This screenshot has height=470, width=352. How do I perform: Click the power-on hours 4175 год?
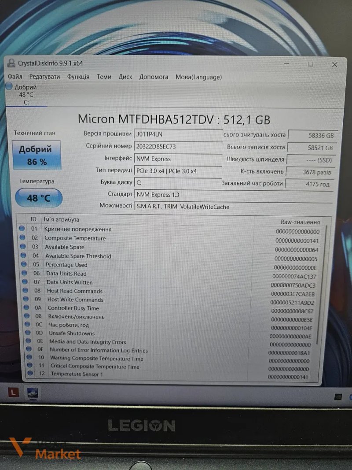tap(309, 184)
